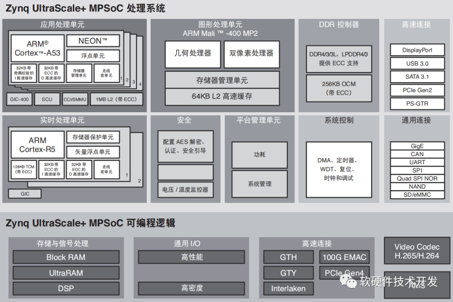Click the PCIe Gen4 block
The width and height of the screenshot is (453, 302).
point(344,273)
